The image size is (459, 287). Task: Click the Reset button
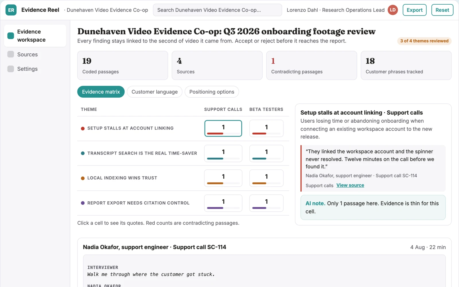pos(442,10)
